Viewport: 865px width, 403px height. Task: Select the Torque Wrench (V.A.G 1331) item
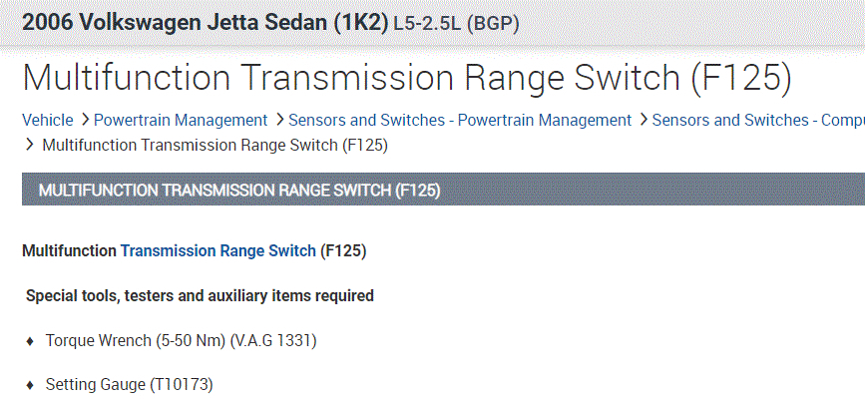click(x=181, y=341)
